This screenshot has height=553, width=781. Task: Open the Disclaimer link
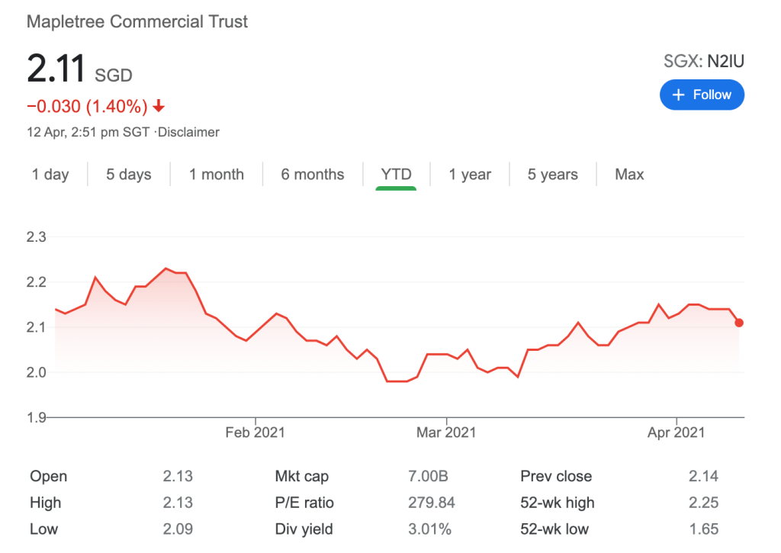click(x=188, y=132)
